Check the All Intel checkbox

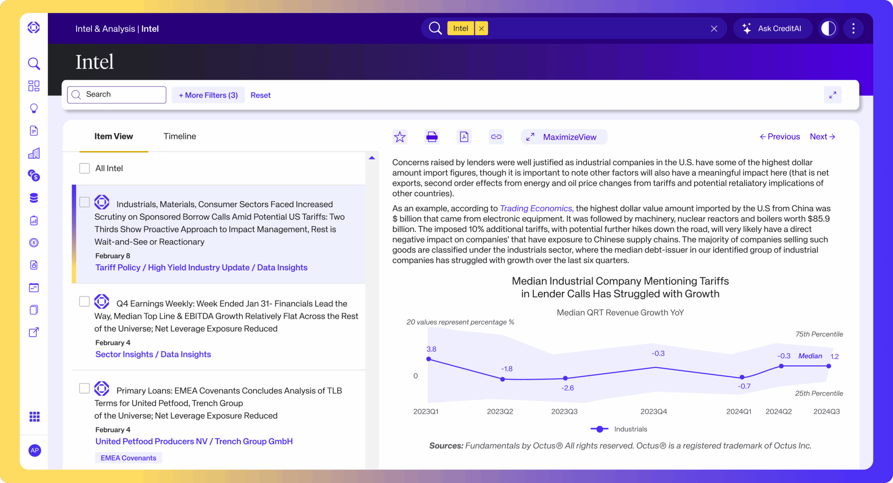[84, 168]
